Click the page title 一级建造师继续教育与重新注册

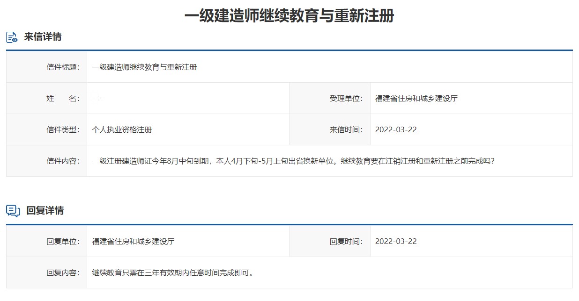pos(289,15)
